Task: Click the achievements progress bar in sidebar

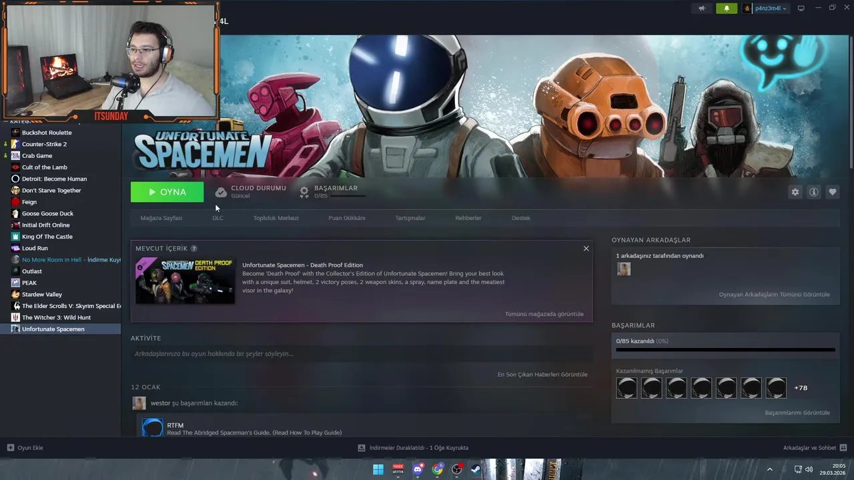Action: [x=725, y=349]
